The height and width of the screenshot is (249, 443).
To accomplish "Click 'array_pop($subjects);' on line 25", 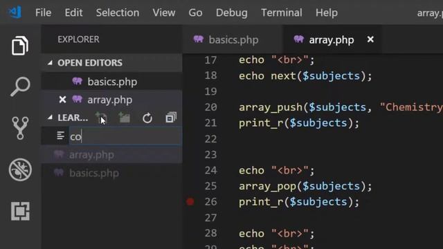I will [305, 186].
